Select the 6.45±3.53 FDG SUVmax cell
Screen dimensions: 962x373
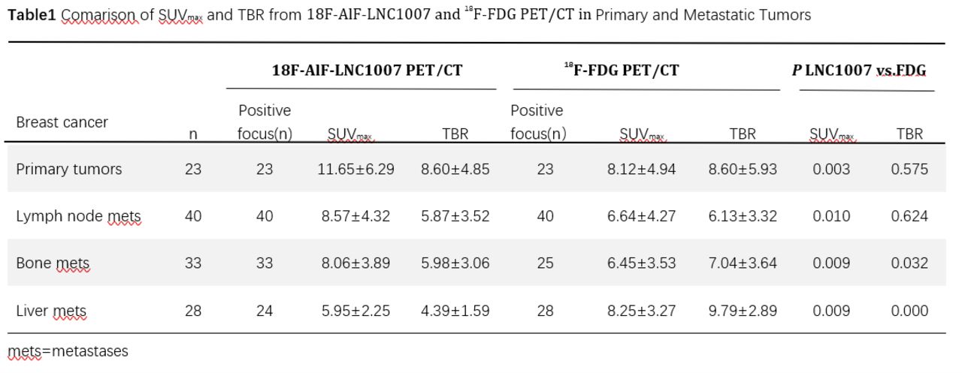tap(641, 263)
